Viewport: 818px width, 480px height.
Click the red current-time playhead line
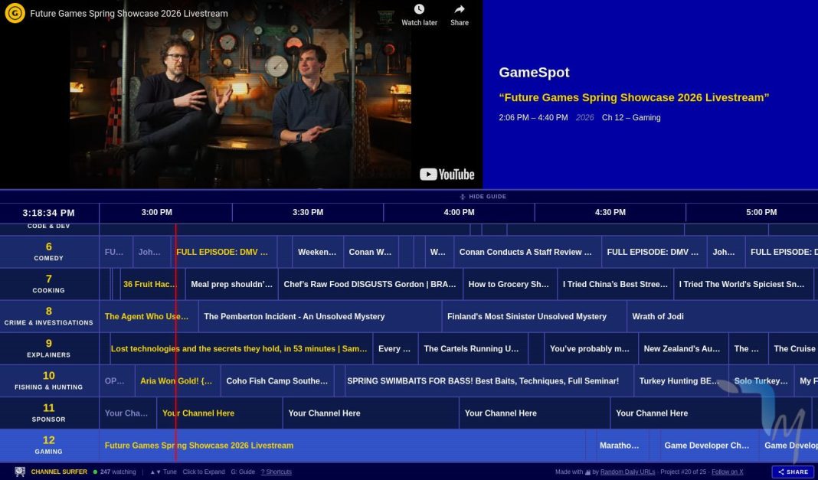pyautogui.click(x=175, y=344)
